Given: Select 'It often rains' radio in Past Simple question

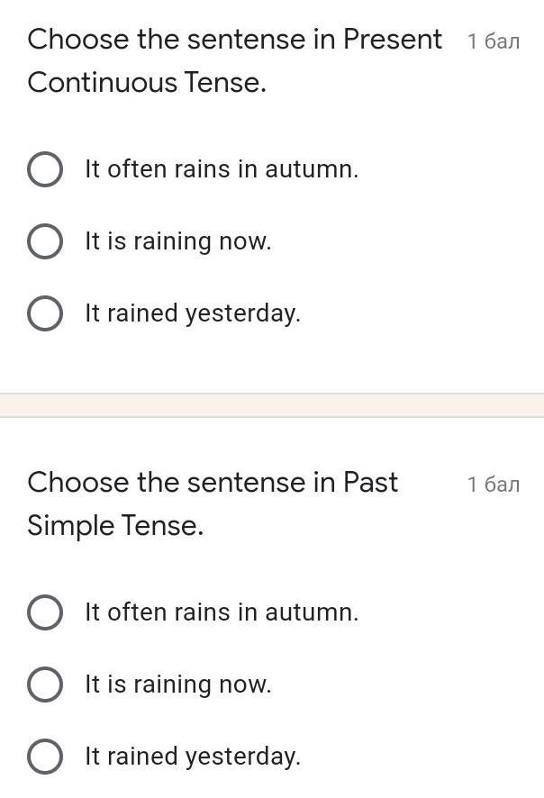Looking at the screenshot, I should click(x=45, y=612).
